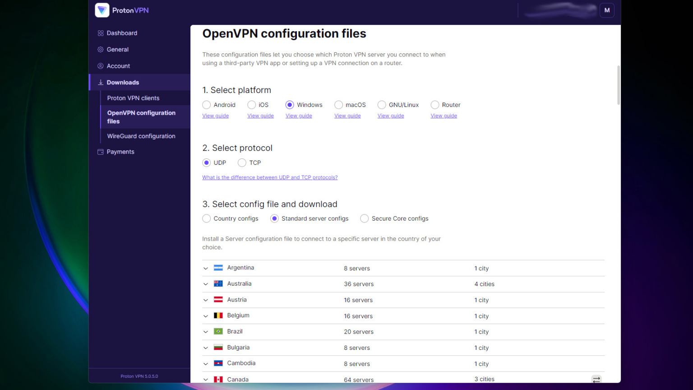Expand Australia to view its servers
The image size is (693, 390).
coord(206,284)
